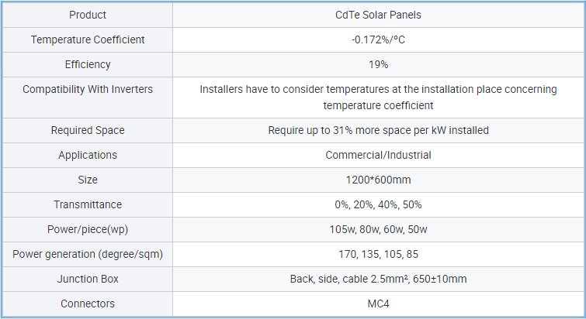This screenshot has height=319, width=586.
Task: Click the '19%' efficiency value
Action: click(x=378, y=64)
